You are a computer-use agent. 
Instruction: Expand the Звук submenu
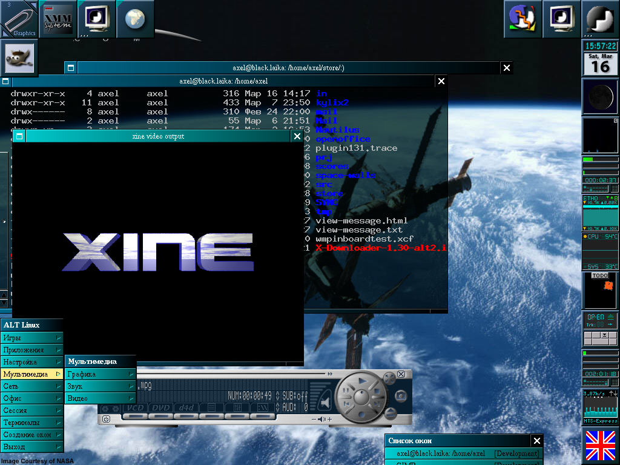point(100,386)
